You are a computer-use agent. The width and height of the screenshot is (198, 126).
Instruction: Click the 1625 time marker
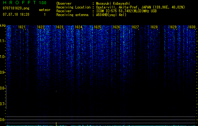pos(97,27)
